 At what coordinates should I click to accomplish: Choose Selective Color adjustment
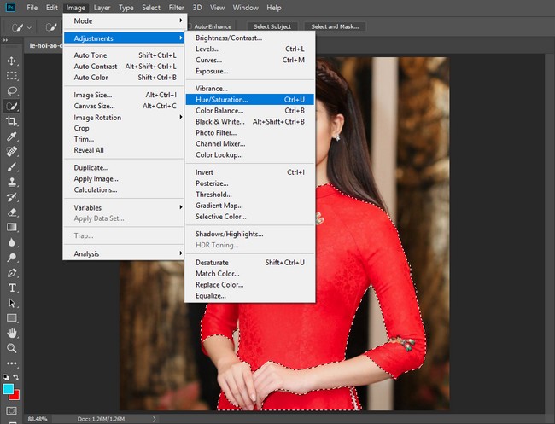coord(250,217)
